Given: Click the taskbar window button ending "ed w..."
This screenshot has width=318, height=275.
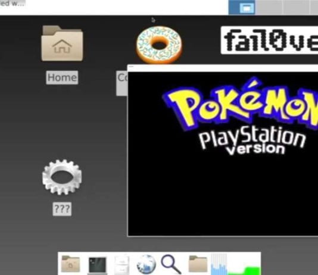Looking at the screenshot, I should (x=12, y=4).
